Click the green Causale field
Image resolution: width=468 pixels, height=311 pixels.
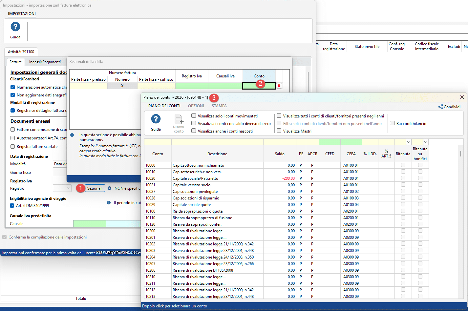pos(90,224)
